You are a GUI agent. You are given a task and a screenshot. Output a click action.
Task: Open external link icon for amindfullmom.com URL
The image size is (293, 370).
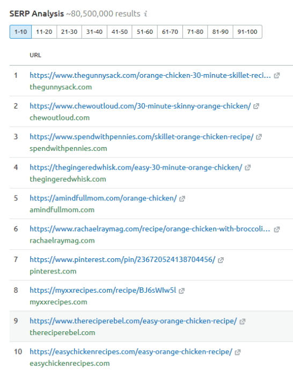[182, 199]
